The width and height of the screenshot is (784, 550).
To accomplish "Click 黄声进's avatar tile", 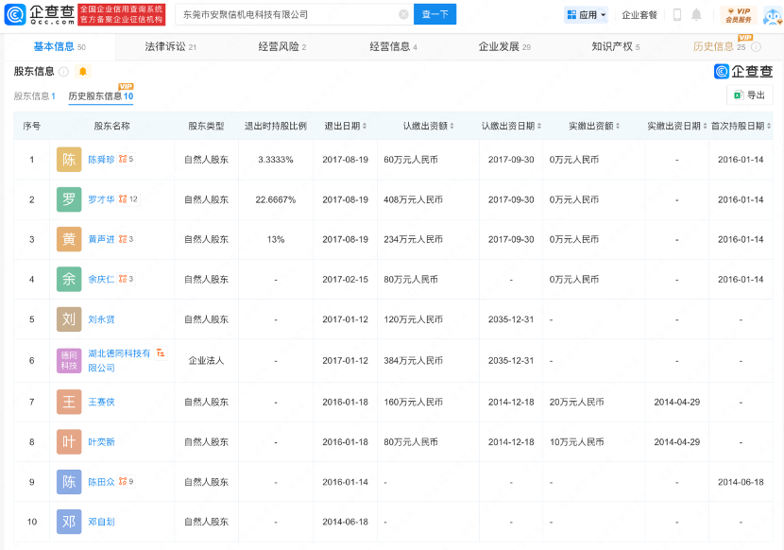I will pyautogui.click(x=69, y=239).
